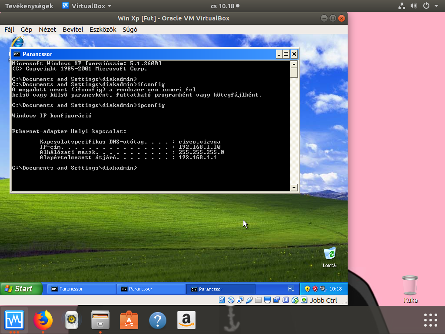Open the Eszközök menu

pos(103,30)
